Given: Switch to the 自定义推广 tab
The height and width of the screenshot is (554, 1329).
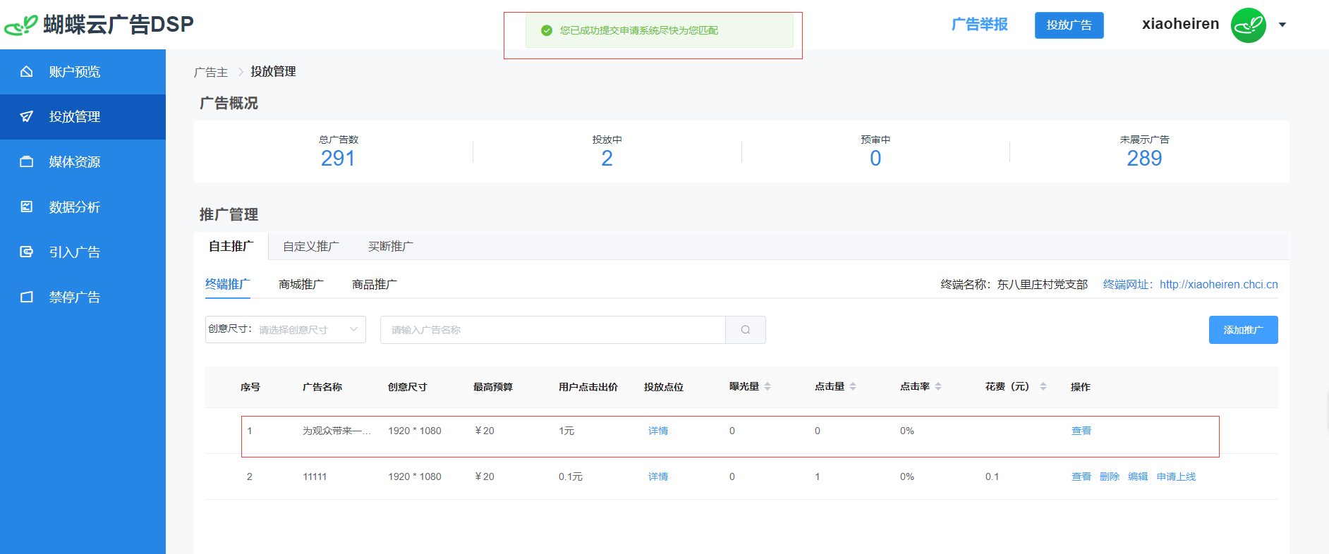Looking at the screenshot, I should [310, 246].
